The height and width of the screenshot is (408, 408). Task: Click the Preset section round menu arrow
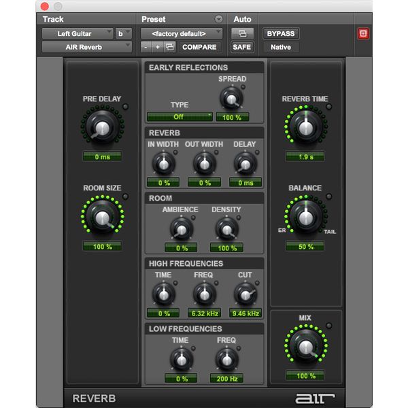[219, 19]
